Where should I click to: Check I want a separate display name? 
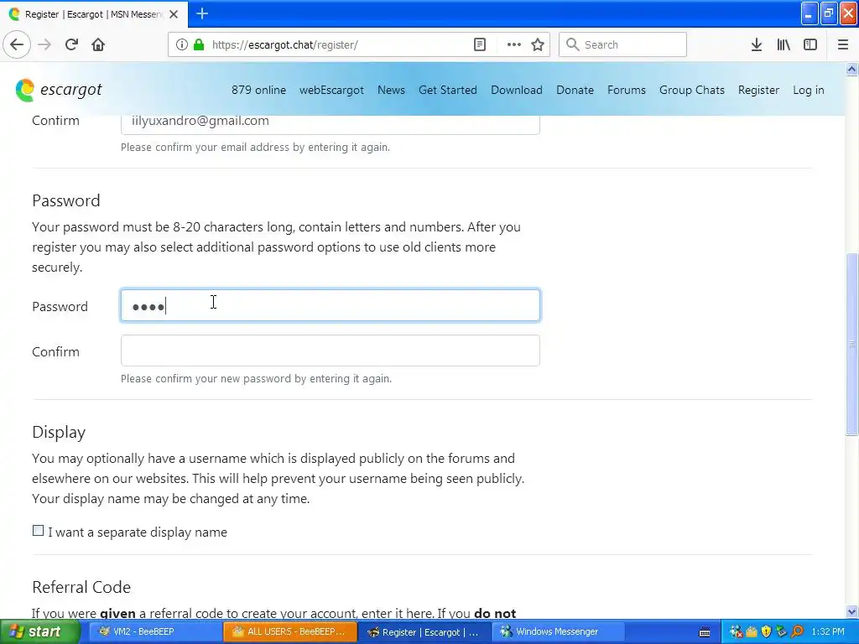(38, 530)
